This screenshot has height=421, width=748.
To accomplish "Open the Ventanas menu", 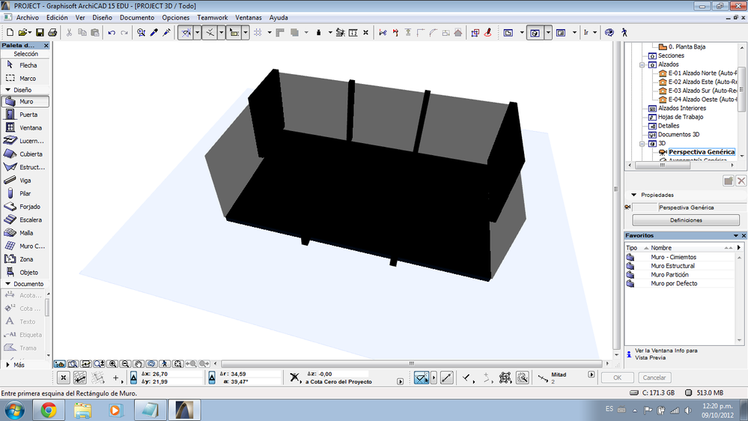I will (248, 18).
